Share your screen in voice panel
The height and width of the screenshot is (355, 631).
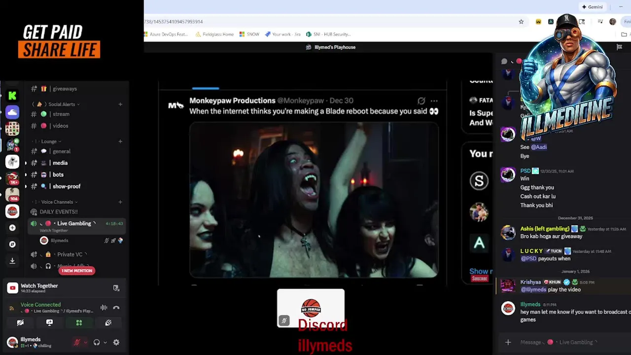[49, 322]
